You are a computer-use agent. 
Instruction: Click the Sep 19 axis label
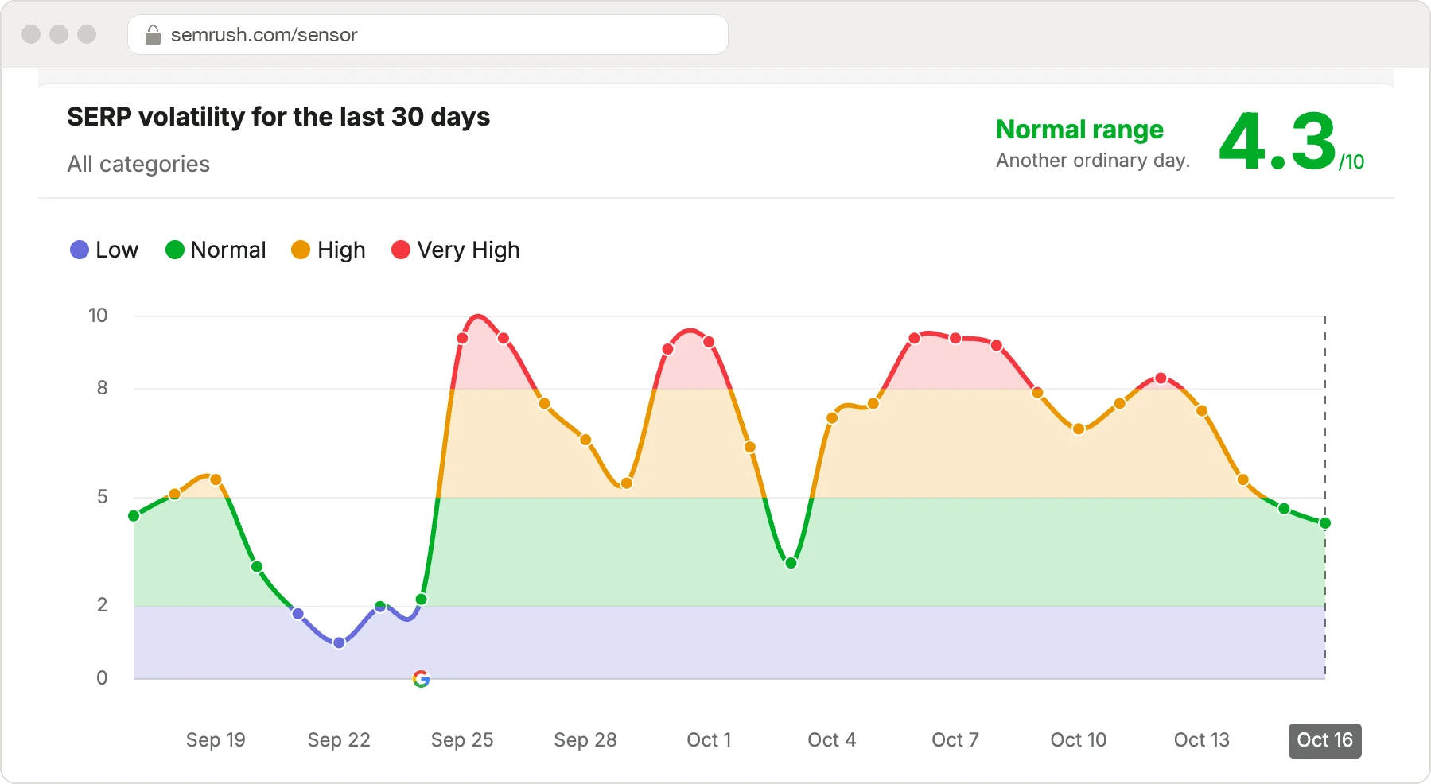[216, 740]
